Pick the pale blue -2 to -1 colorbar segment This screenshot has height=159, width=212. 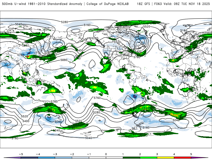point(81,158)
